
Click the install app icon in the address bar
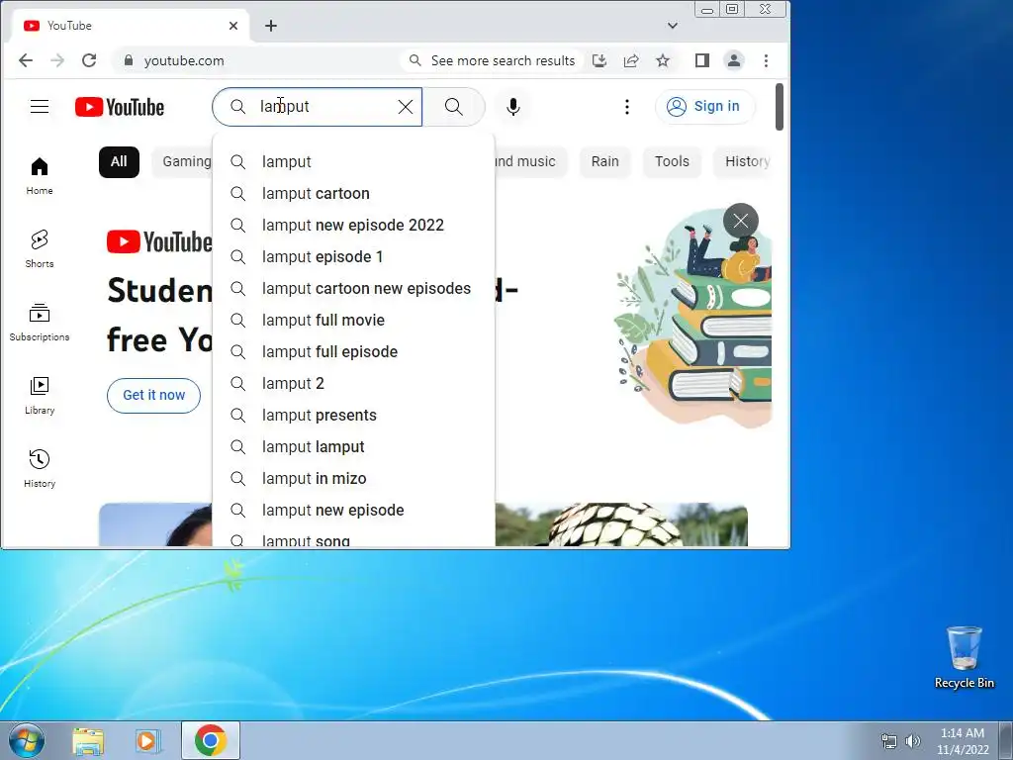tap(599, 60)
